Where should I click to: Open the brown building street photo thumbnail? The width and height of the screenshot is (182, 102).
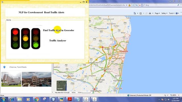pos(37,79)
